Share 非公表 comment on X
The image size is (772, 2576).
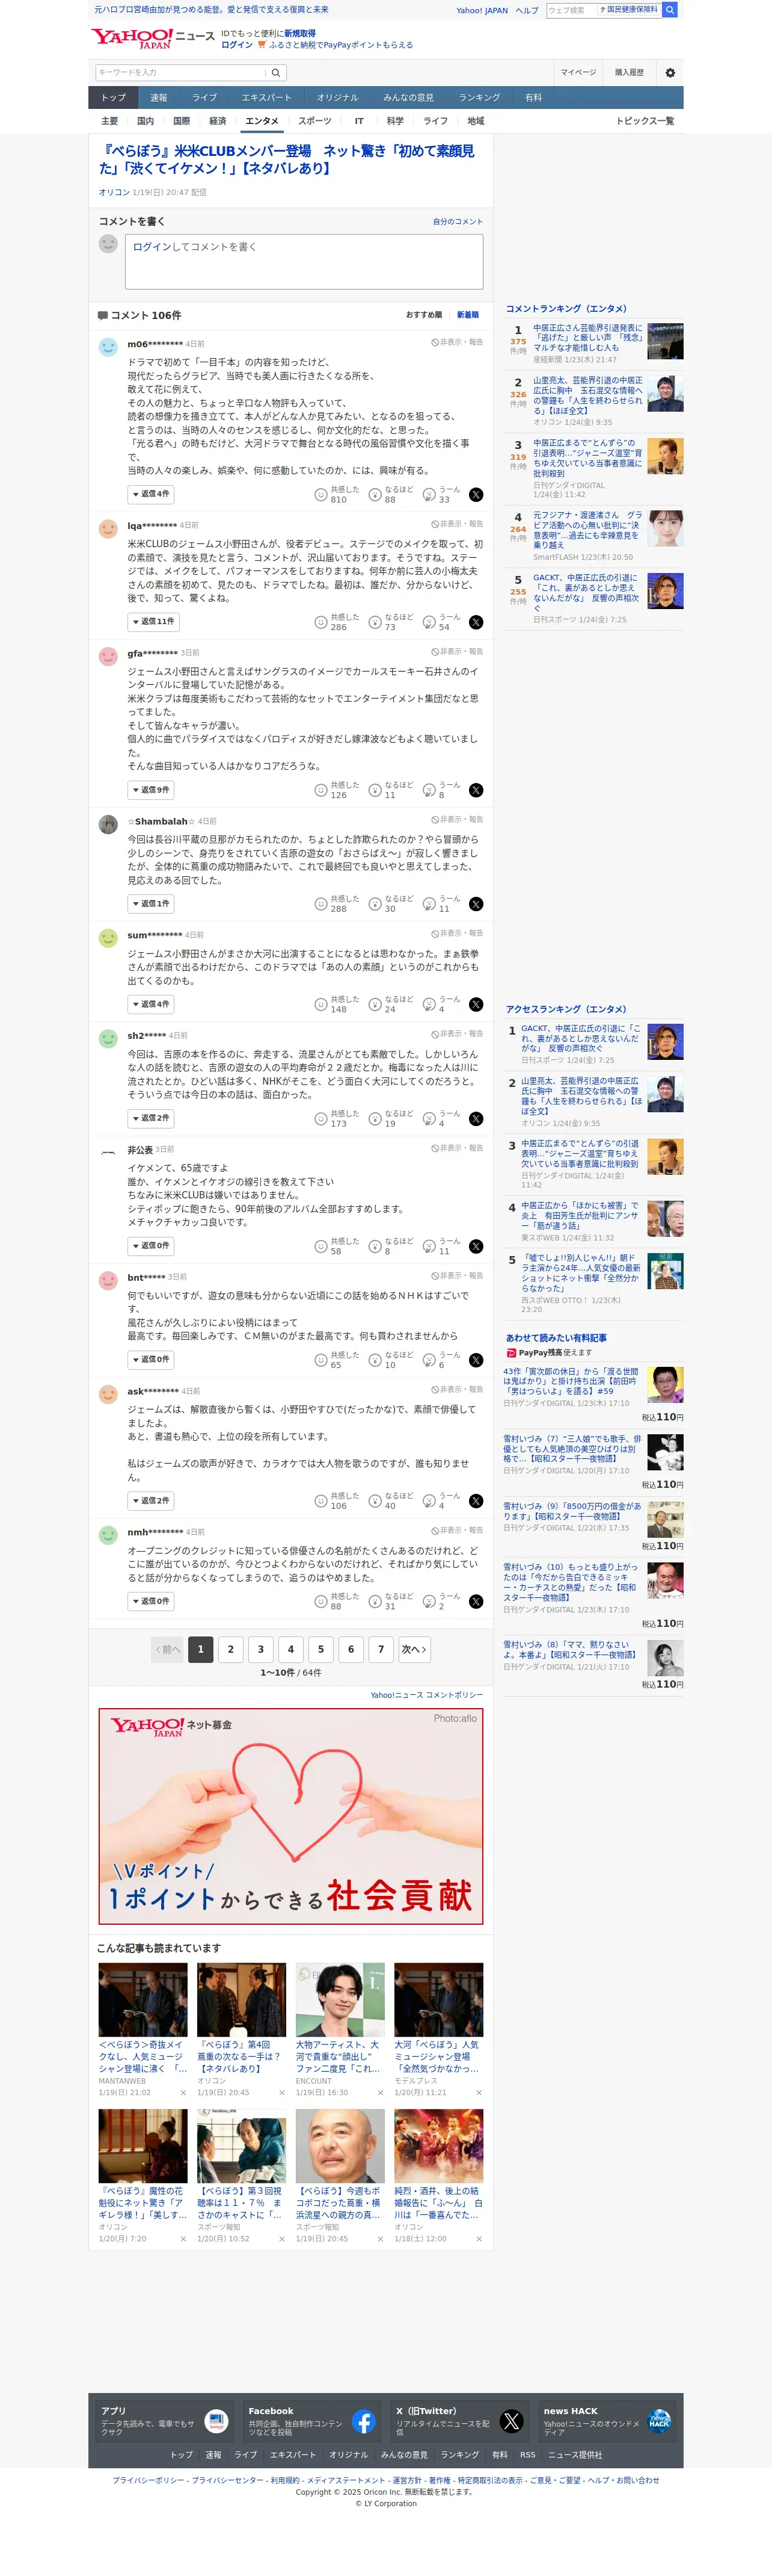(476, 1246)
